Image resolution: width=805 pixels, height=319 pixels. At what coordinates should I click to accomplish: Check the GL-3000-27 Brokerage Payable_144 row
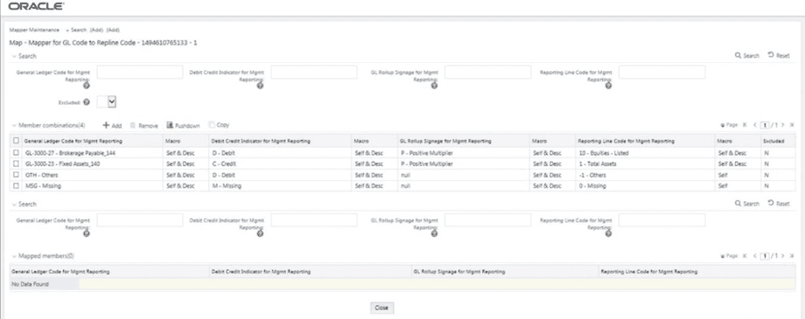[x=17, y=153]
